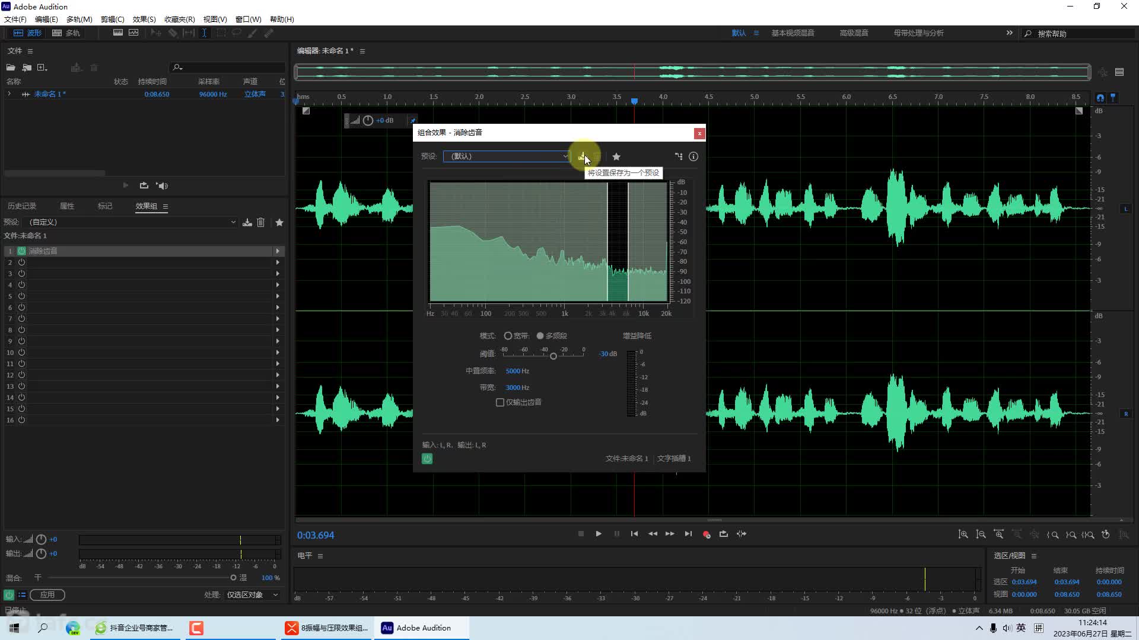Open the preset dropdown in DeEsser dialog
Viewport: 1139px width, 640px height.
(x=507, y=156)
